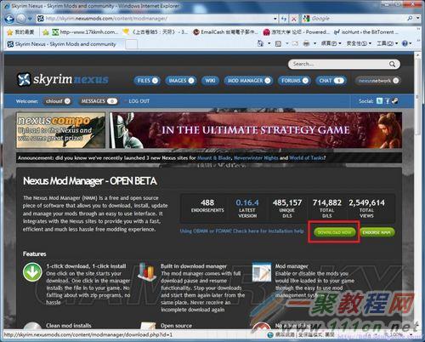Click the Print toolbar icon
The height and width of the screenshot is (342, 425).
[306, 43]
